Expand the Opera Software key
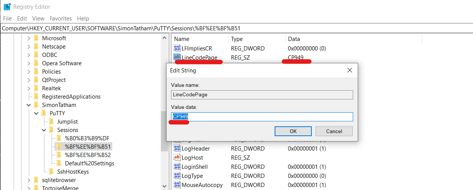Screen dimensions: 473x190 pyautogui.click(x=29, y=63)
